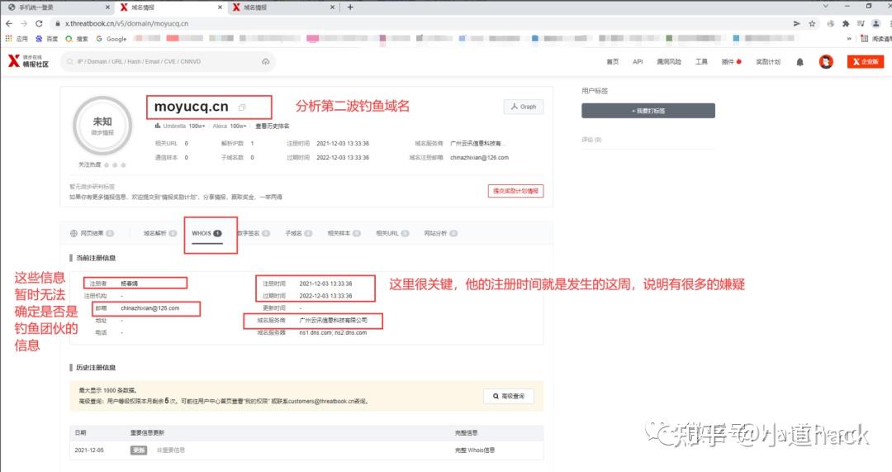Click the magnifier icon in search box
This screenshot has width=892, height=472.
[70, 61]
